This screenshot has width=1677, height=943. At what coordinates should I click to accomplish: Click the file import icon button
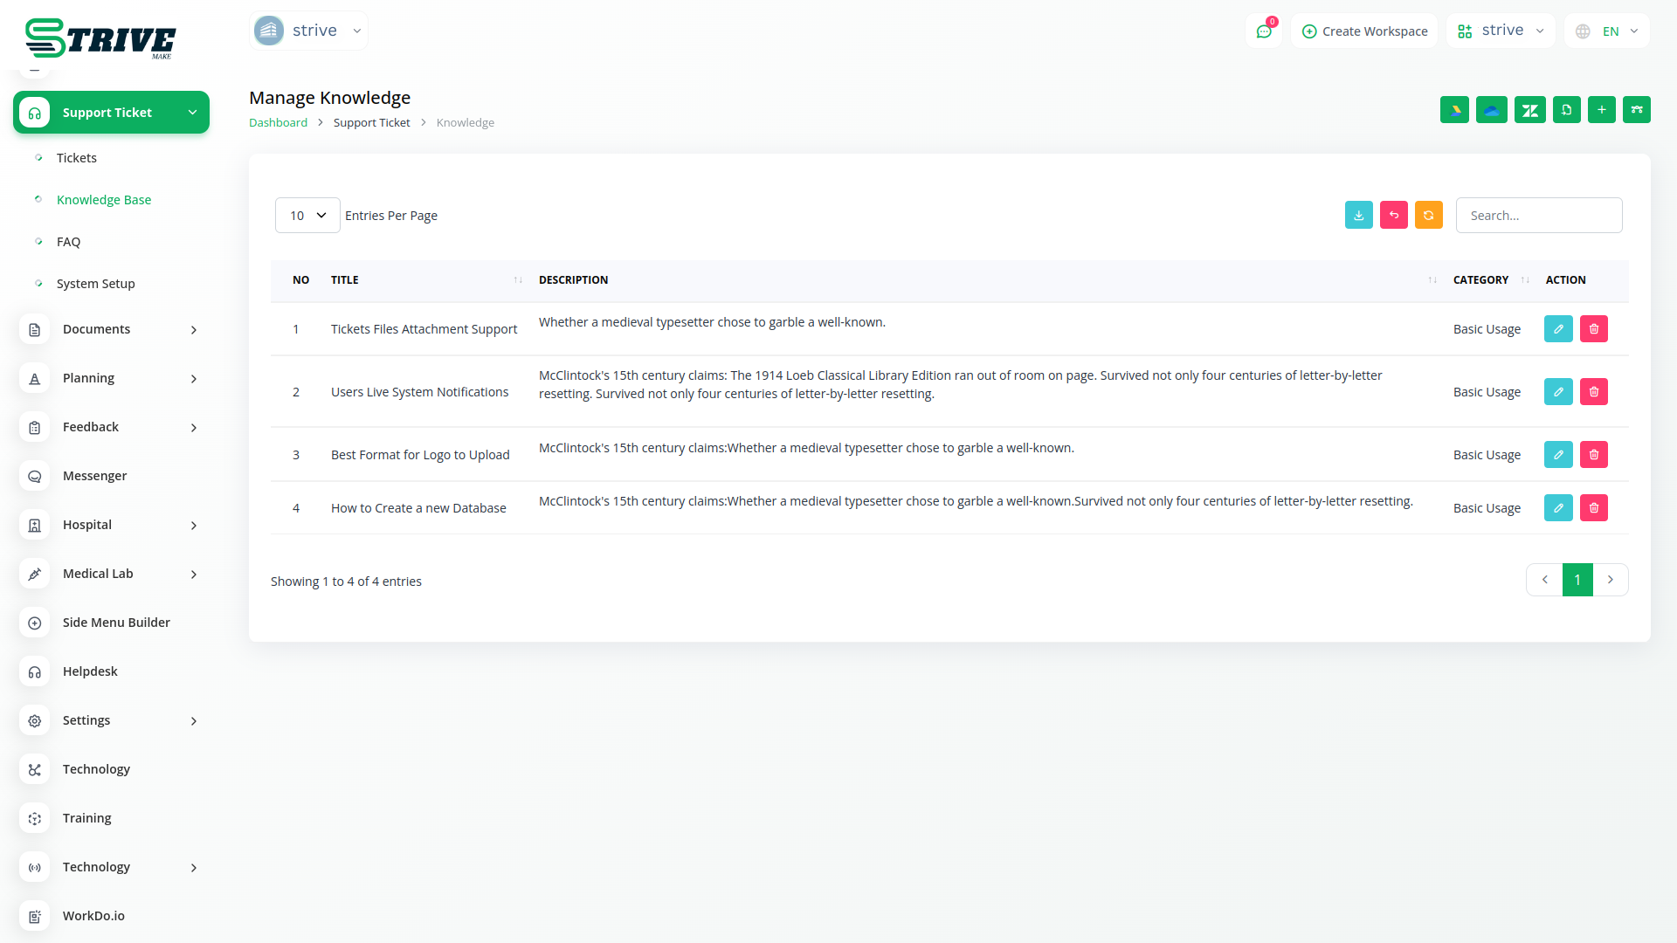tap(1566, 110)
